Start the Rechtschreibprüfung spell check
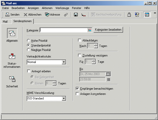 click(x=106, y=15)
